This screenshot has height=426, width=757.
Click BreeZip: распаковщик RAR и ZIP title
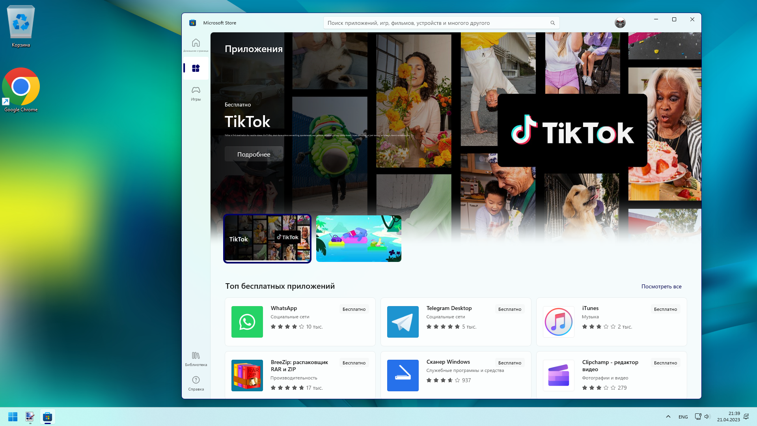click(x=299, y=366)
